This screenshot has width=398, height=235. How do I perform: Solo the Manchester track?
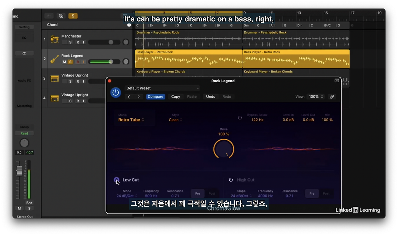coord(70,42)
